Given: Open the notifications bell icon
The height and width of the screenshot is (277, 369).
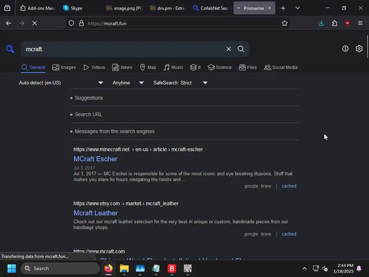Looking at the screenshot, I should (x=359, y=268).
